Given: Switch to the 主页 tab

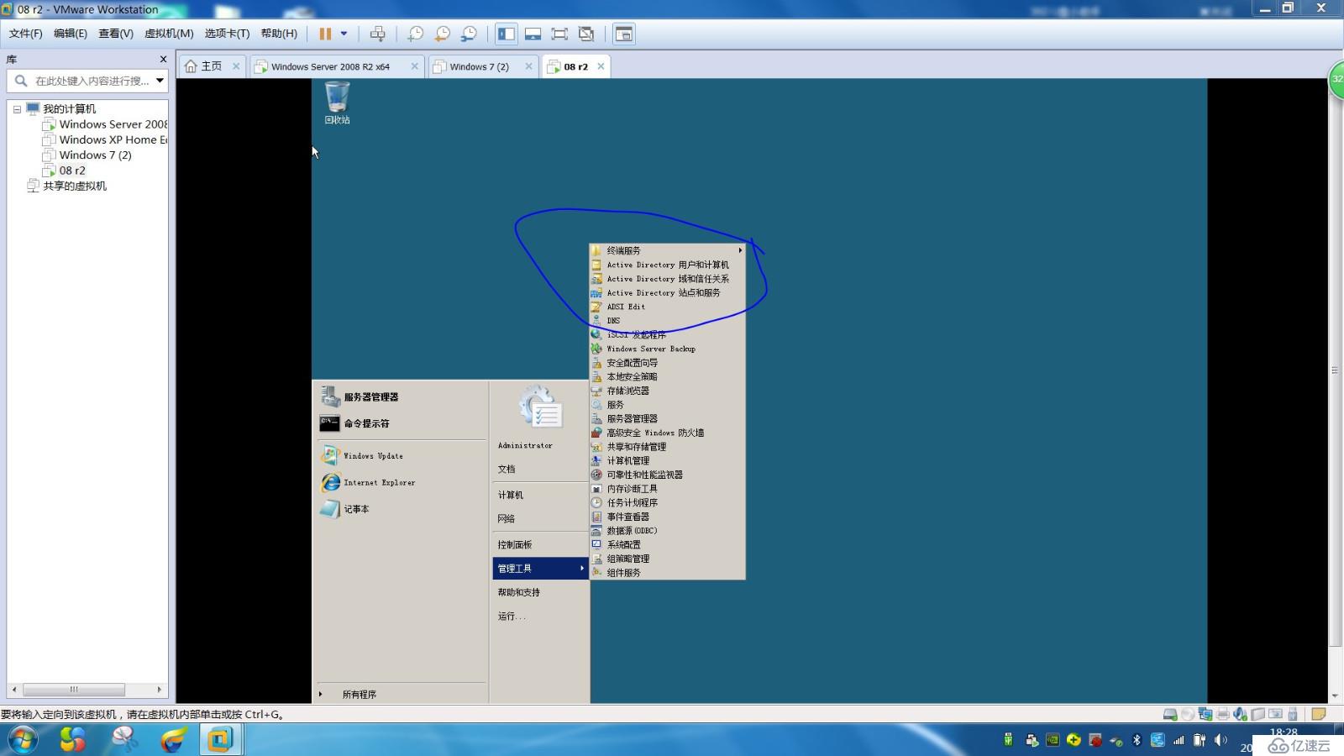Looking at the screenshot, I should 211,66.
